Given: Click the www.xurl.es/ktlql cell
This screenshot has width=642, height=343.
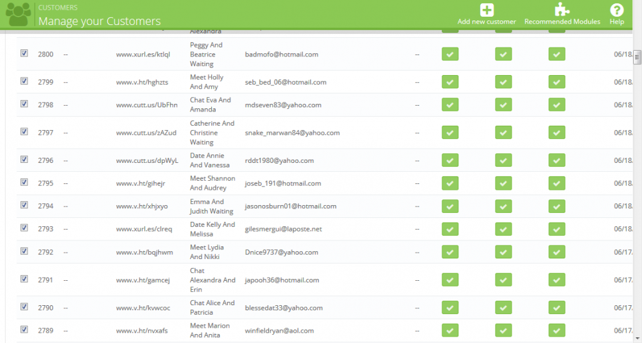Looking at the screenshot, I should coord(143,54).
